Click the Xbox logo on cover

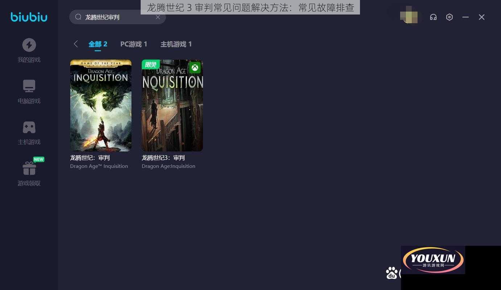[x=195, y=68]
